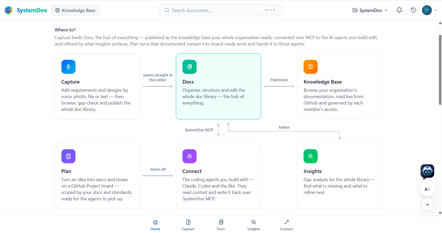The image size is (442, 233).
Task: Switch to Connect in bottom navigation
Action: click(286, 225)
